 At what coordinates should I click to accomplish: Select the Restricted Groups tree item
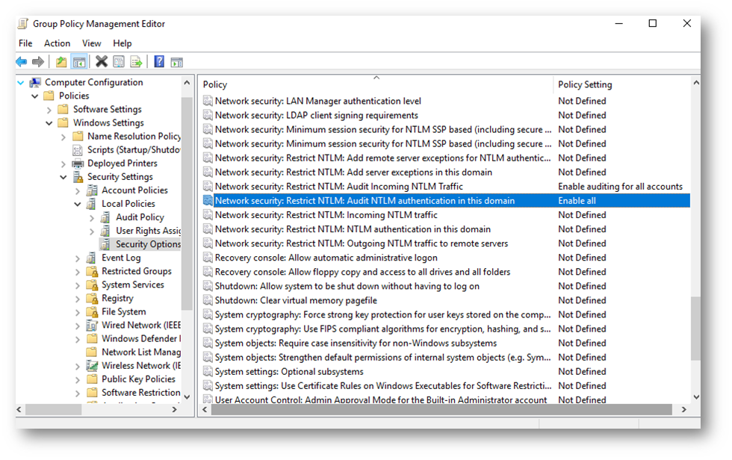point(136,271)
